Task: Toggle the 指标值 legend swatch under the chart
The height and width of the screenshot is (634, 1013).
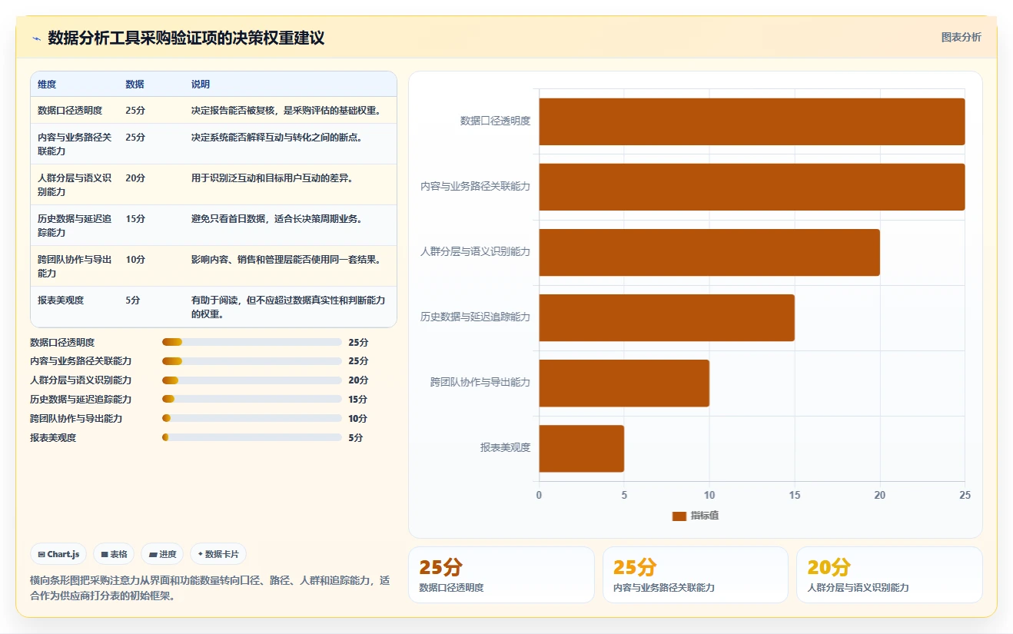Action: (679, 516)
